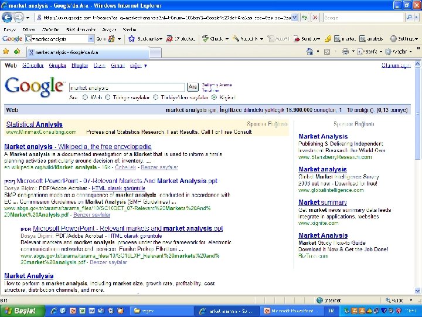Image resolution: width=422 pixels, height=317 pixels.
Task: Open a new blank tab
Action: [155, 52]
